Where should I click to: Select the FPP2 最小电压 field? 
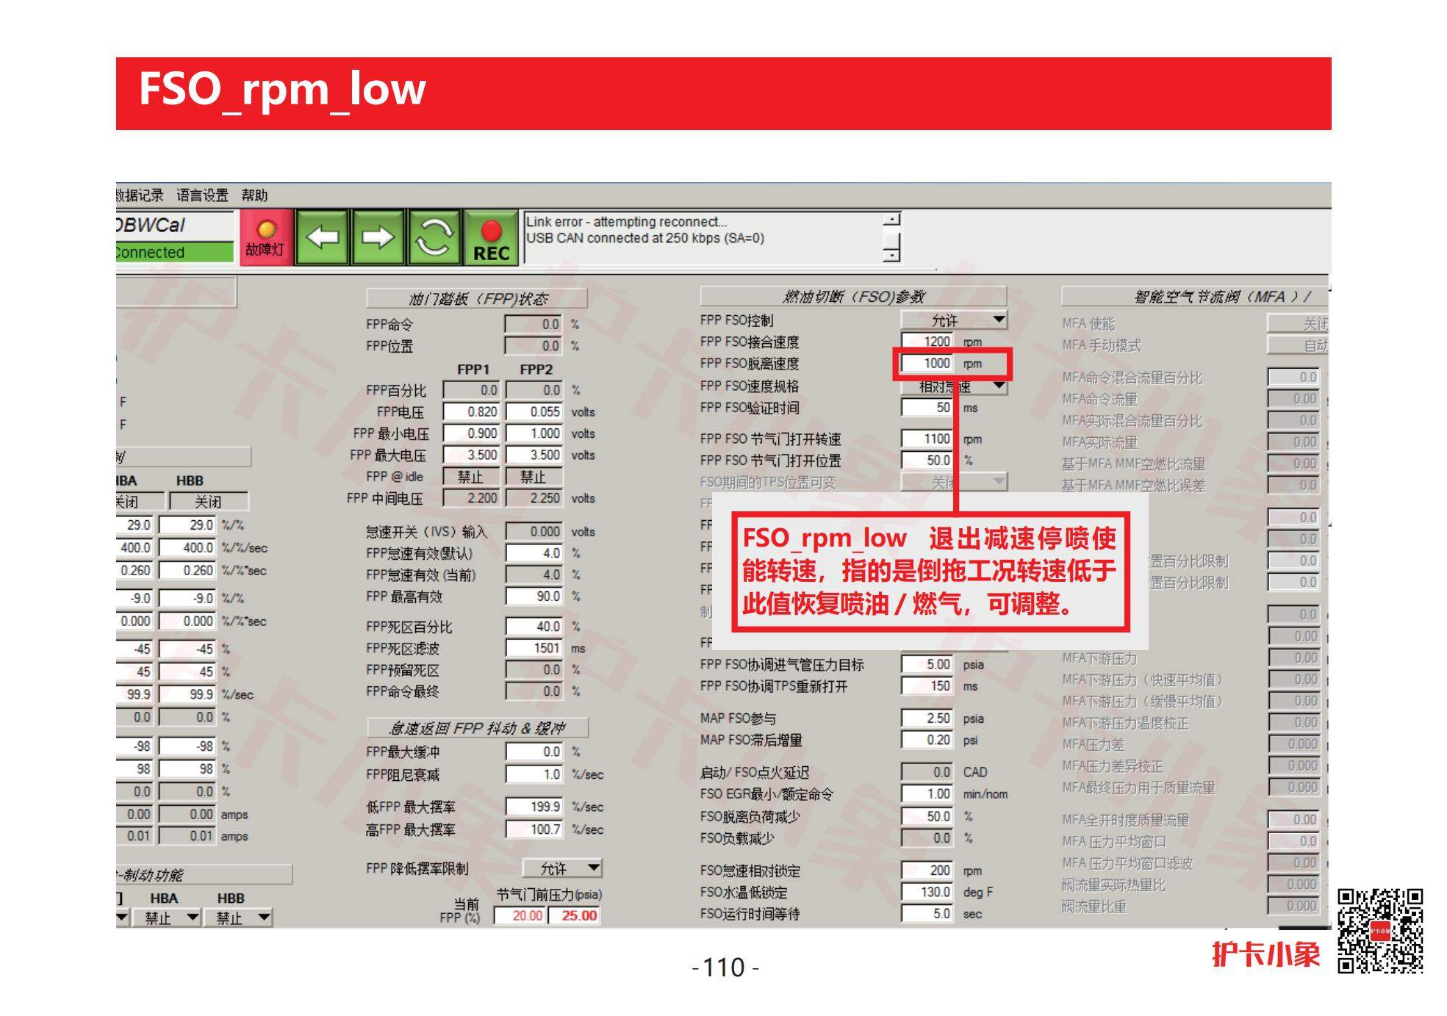tap(534, 433)
